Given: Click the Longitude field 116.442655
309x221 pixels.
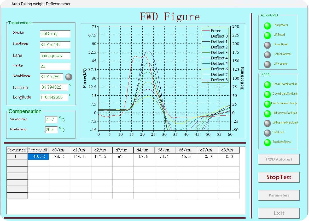Looking at the screenshot, I should pyautogui.click(x=54, y=97).
